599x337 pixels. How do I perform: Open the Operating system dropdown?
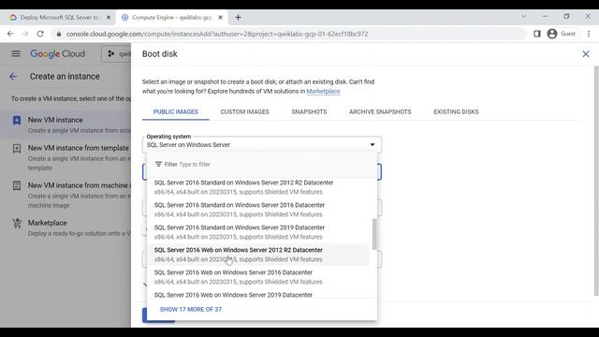point(262,144)
